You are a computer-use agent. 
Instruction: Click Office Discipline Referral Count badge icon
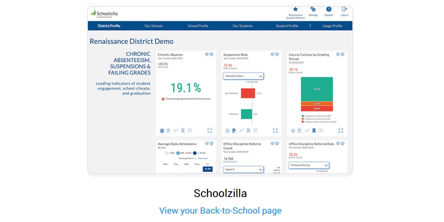[277, 143]
